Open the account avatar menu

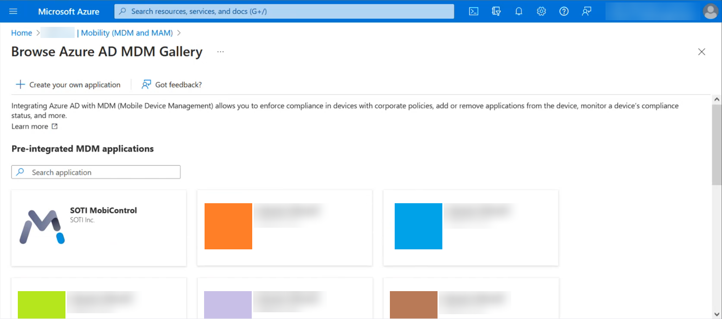(710, 11)
